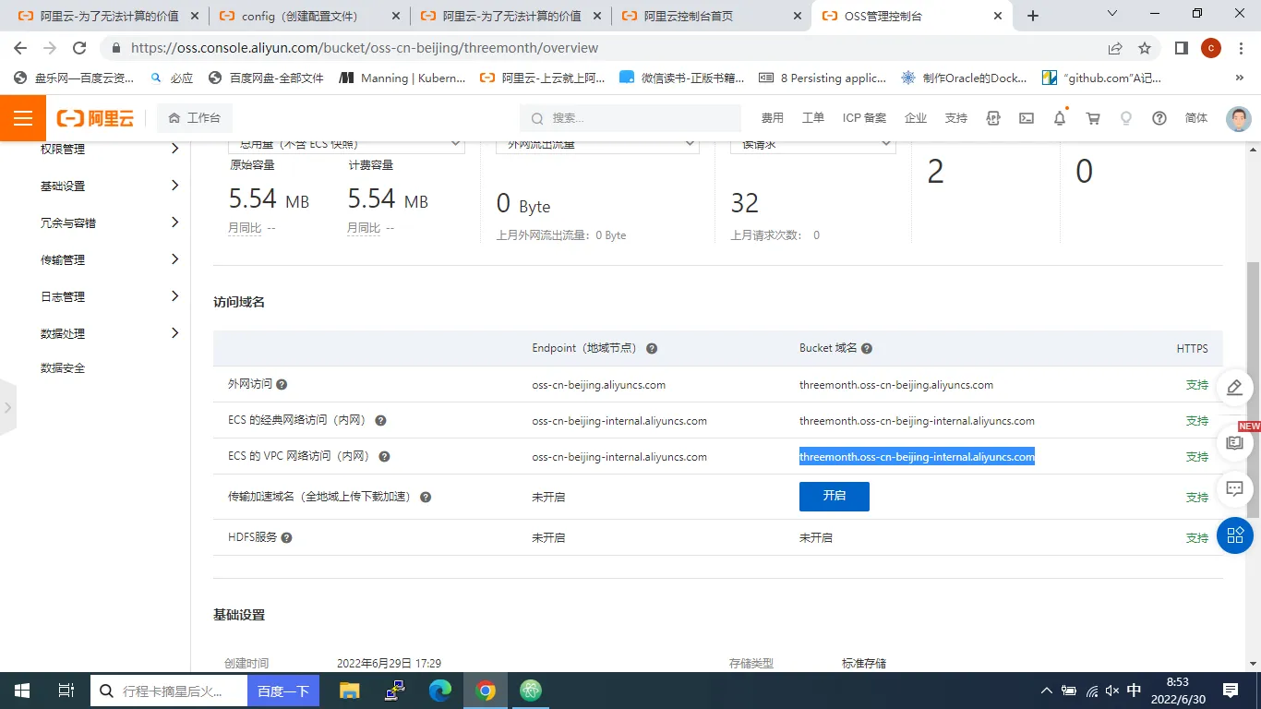Viewport: 1261px width, 709px height.
Task: Open the Cloud Shell terminal icon
Action: click(x=1027, y=118)
